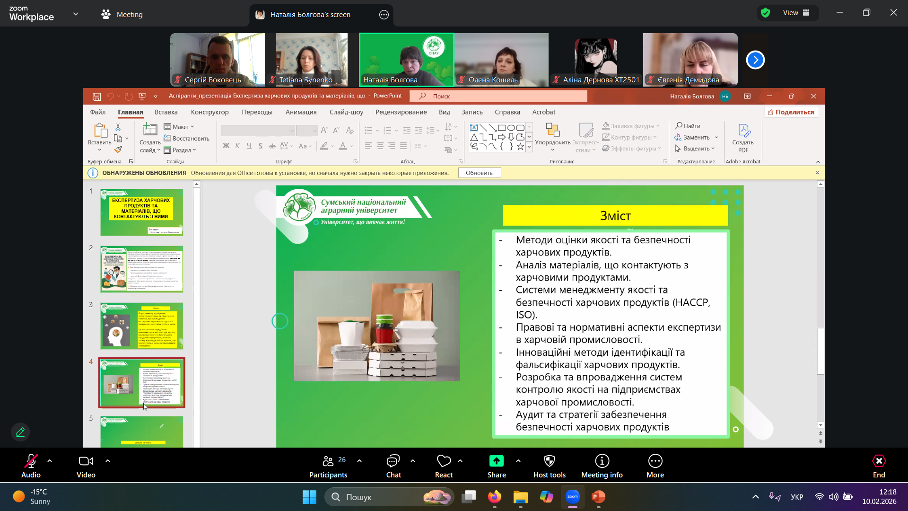Open the Meeting menu at top
908x511 pixels.
click(x=122, y=15)
